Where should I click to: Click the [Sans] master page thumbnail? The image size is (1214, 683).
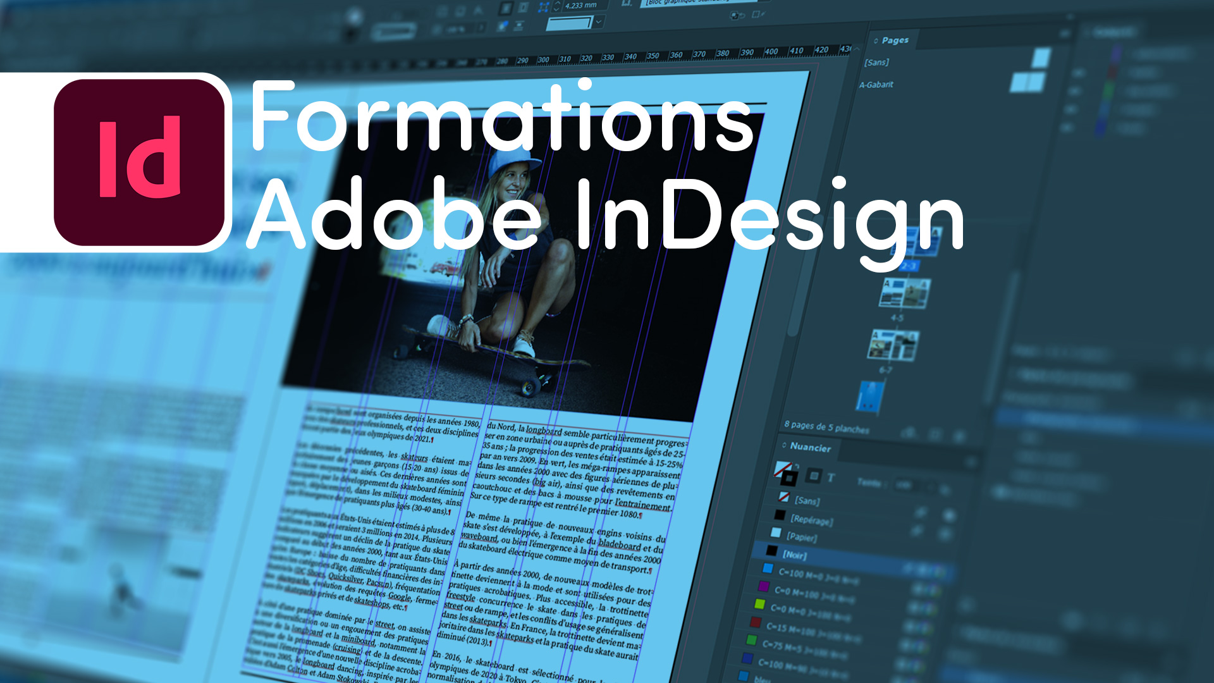tap(1041, 58)
